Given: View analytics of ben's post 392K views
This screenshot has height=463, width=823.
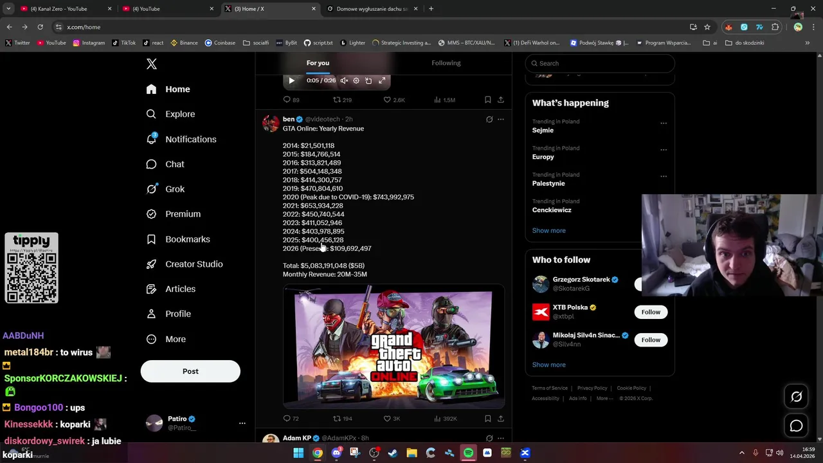Looking at the screenshot, I should 445,419.
